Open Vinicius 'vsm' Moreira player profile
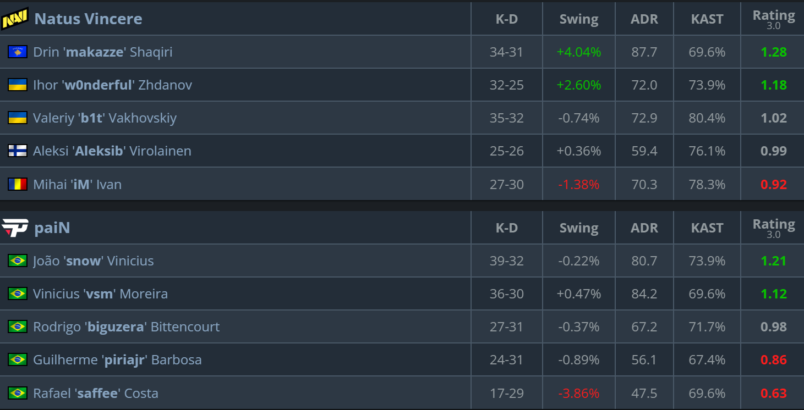804x410 pixels. click(x=100, y=293)
